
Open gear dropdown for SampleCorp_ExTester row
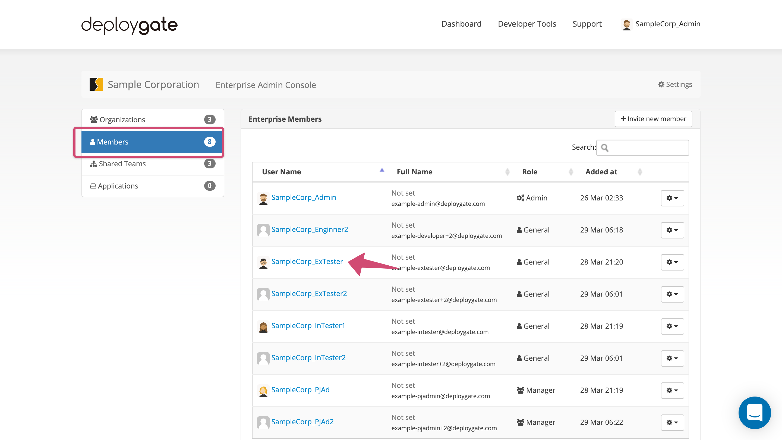coord(672,262)
